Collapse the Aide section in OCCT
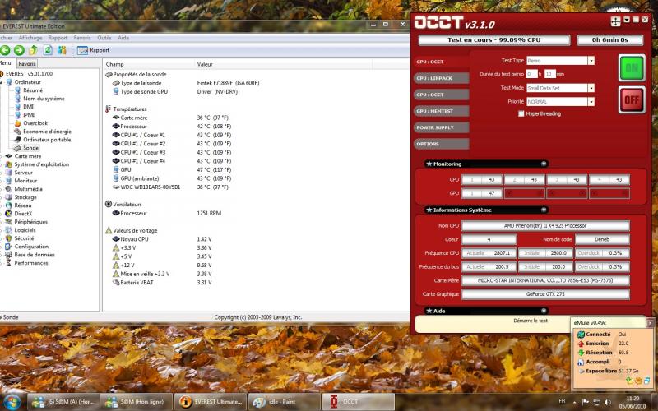The height and width of the screenshot is (411, 658). [544, 311]
